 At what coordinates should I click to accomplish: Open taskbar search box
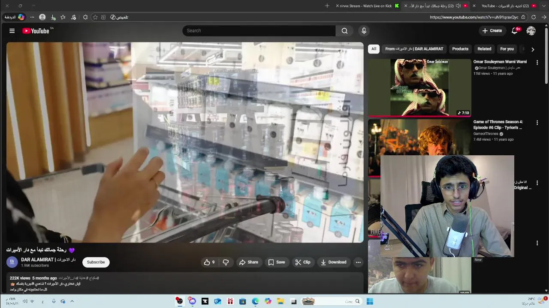[x=332, y=301]
